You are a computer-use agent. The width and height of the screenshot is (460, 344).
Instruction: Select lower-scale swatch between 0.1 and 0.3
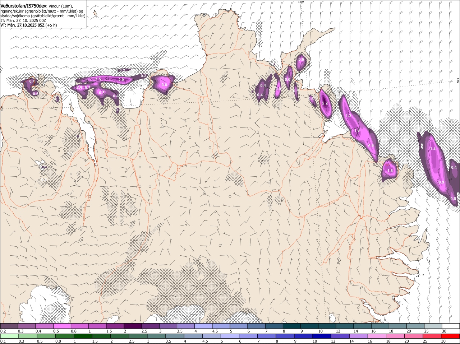pyautogui.click(x=9, y=336)
